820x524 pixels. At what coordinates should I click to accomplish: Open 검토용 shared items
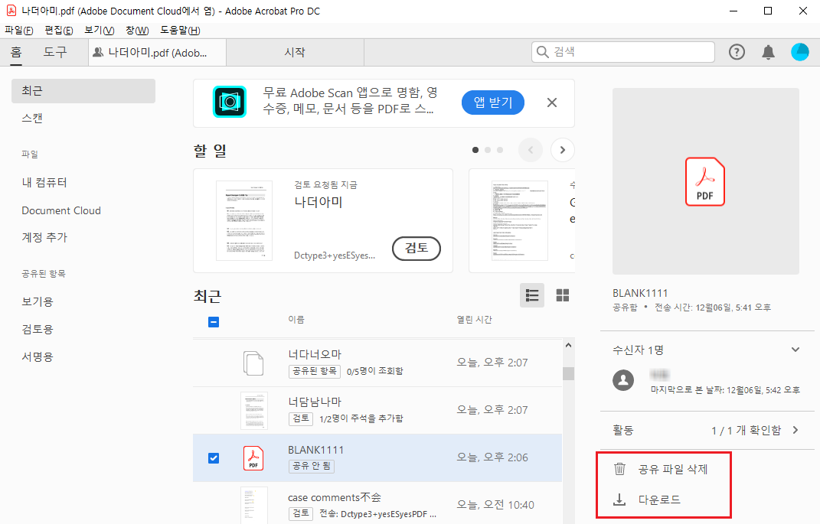(x=37, y=329)
